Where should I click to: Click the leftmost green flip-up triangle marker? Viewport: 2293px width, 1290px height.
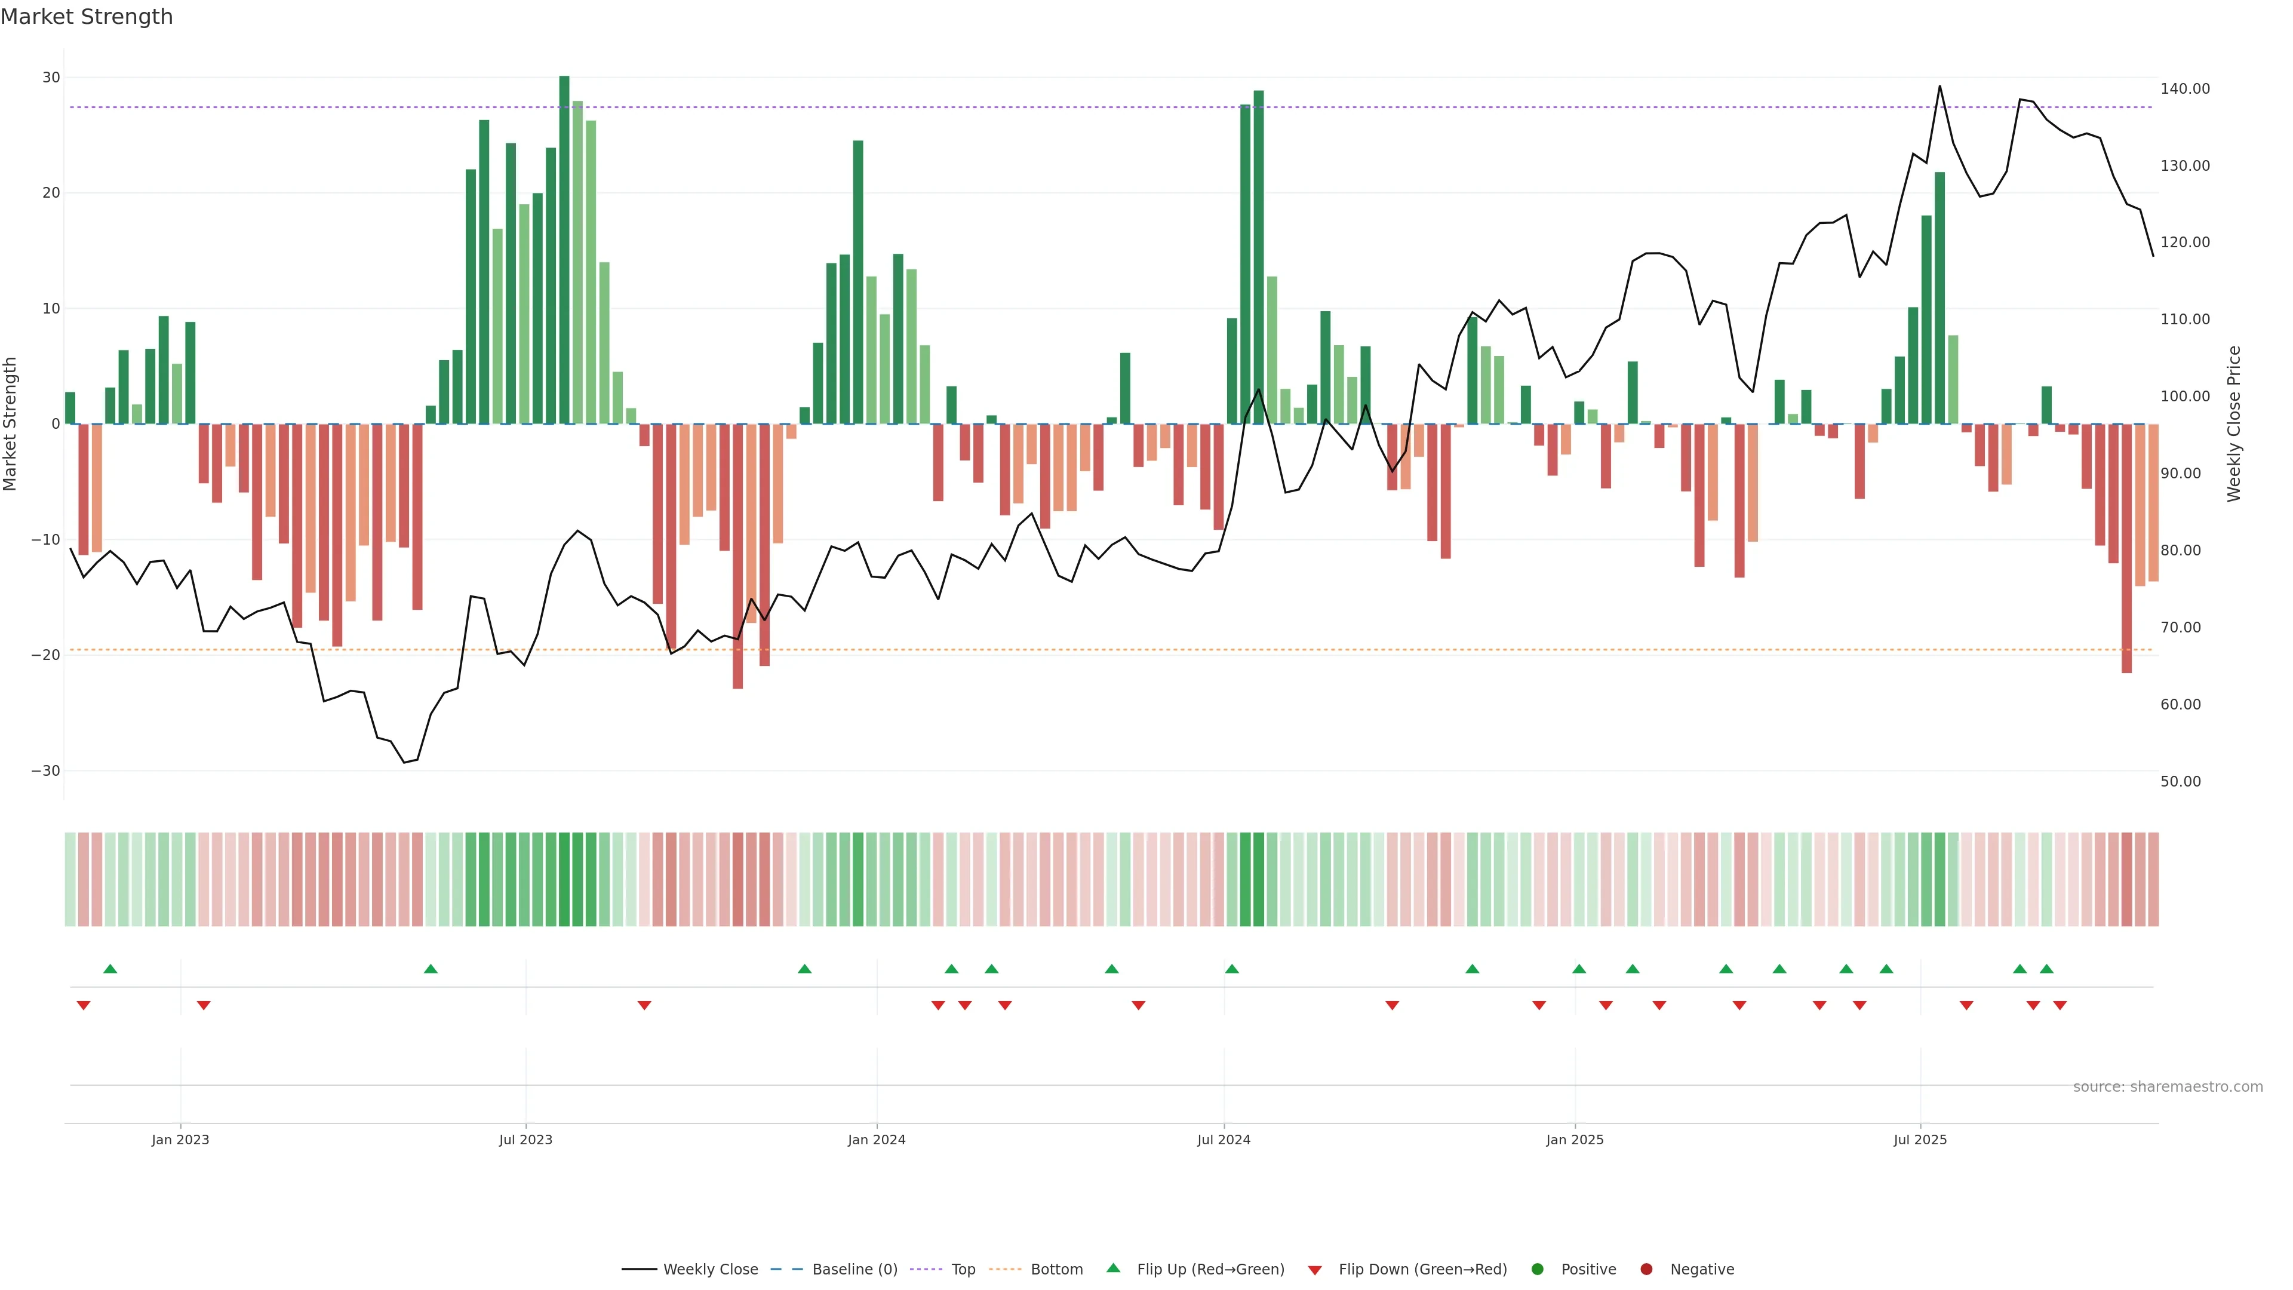pos(110,969)
